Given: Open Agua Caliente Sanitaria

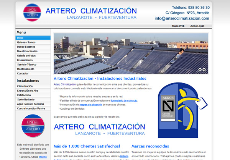Looking at the screenshot, I should tap(33, 104).
